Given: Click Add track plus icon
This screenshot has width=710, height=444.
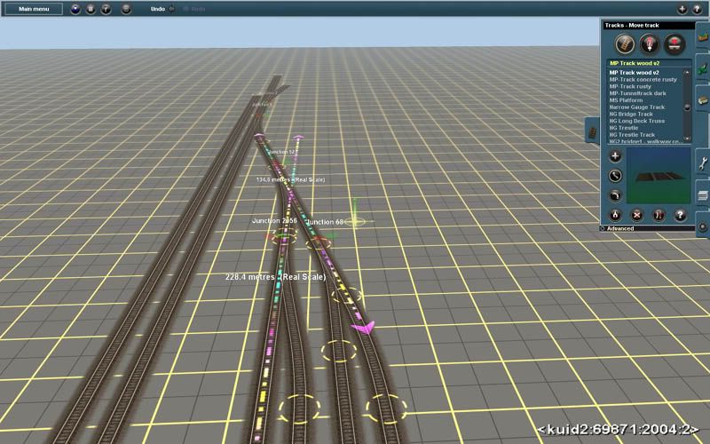Looking at the screenshot, I should 615,156.
